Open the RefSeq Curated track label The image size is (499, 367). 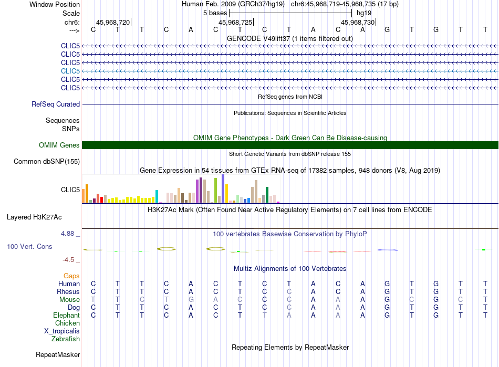tap(55, 104)
